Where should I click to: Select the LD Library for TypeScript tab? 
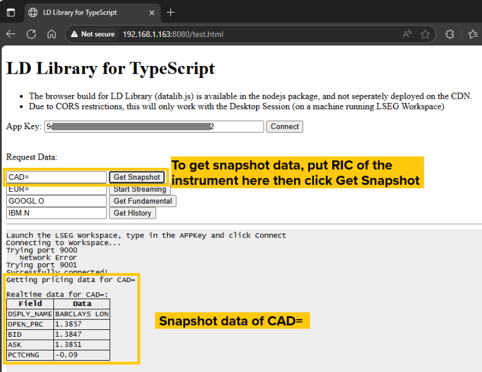(x=92, y=13)
